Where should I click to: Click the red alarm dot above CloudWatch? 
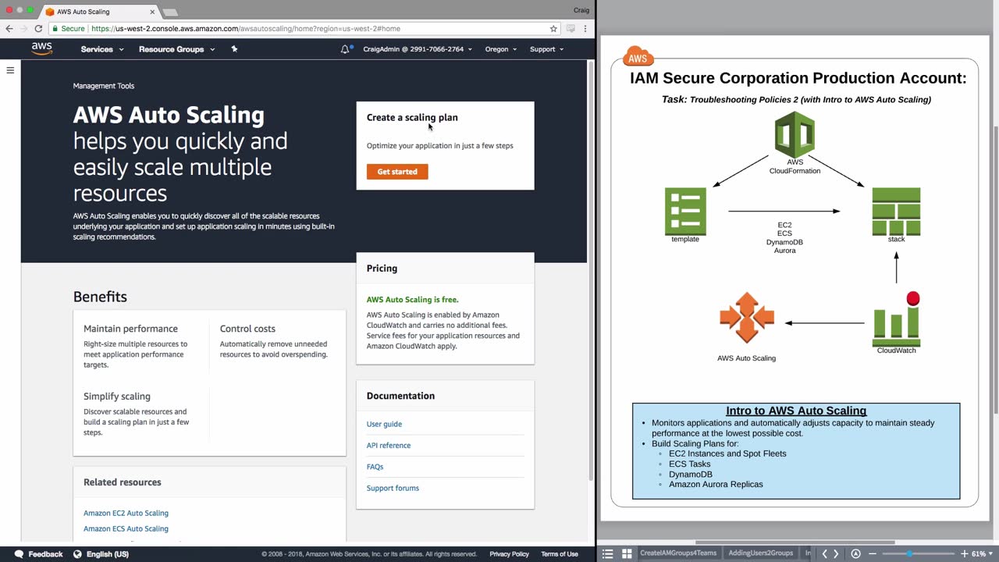click(x=913, y=299)
